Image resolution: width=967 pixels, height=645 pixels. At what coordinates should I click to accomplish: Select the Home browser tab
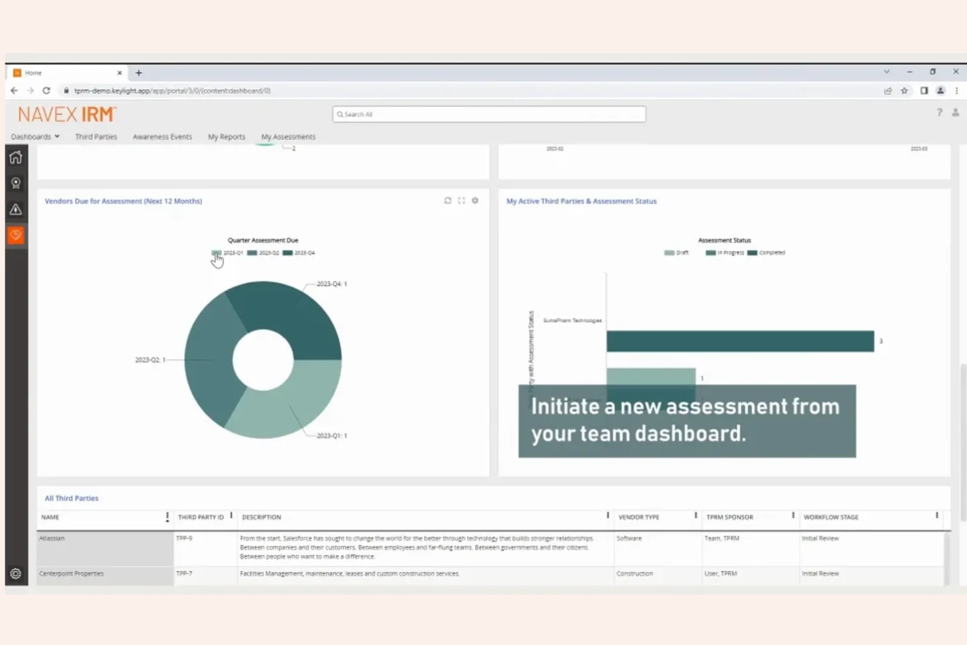point(67,73)
